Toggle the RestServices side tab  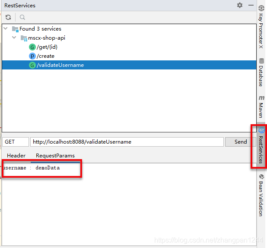(x=261, y=146)
